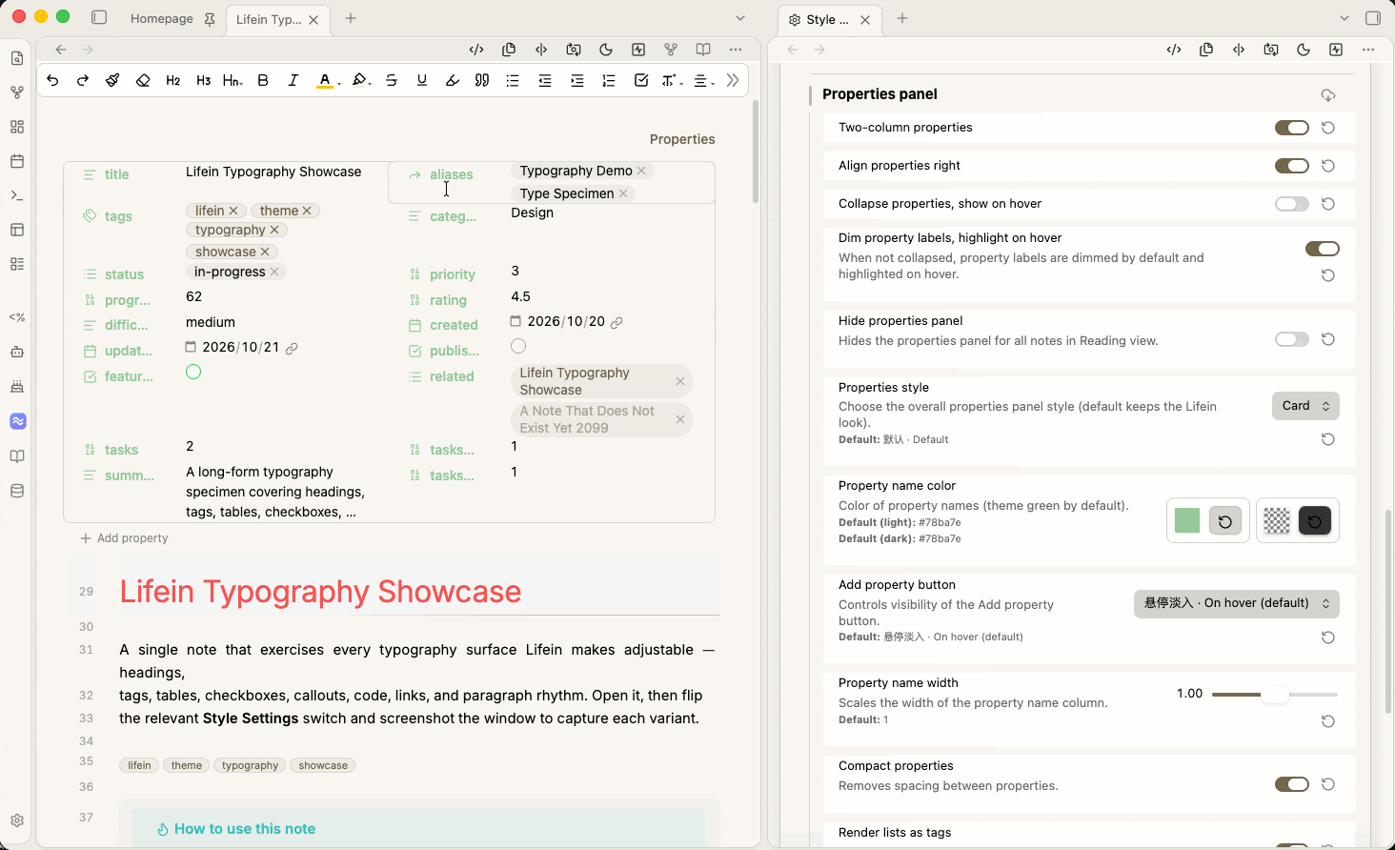Select the Lifein Typ... tab

point(269,19)
